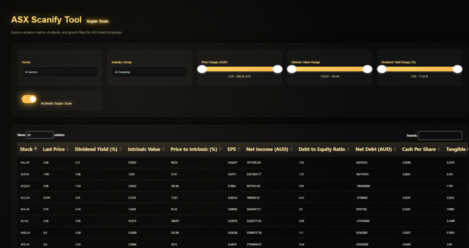Click the ASX Scanify Tool title

click(46, 20)
